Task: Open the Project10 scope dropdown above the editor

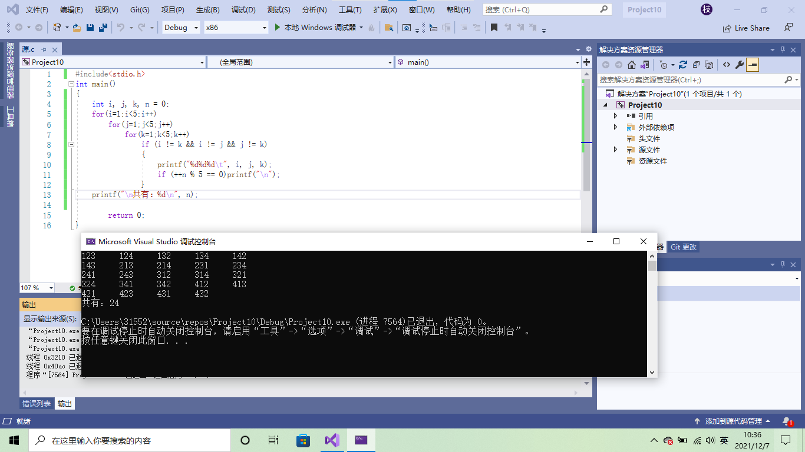Action: click(x=113, y=62)
